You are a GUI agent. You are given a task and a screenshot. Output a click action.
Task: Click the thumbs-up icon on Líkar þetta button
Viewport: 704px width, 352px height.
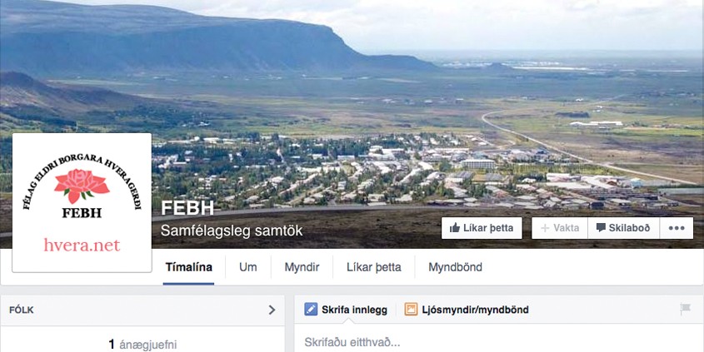455,228
